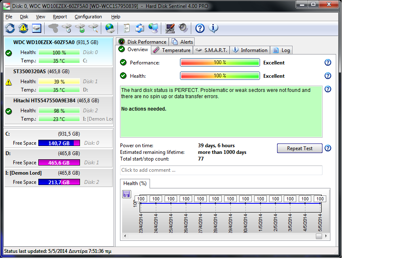Click the 'more than 1000 days' lifetime value
Screen dimensions: 420x262
tap(222, 152)
